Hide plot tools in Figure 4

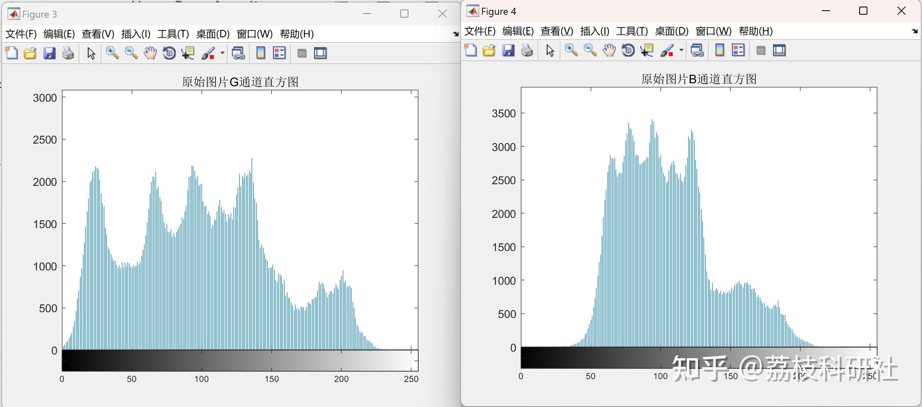coord(761,50)
